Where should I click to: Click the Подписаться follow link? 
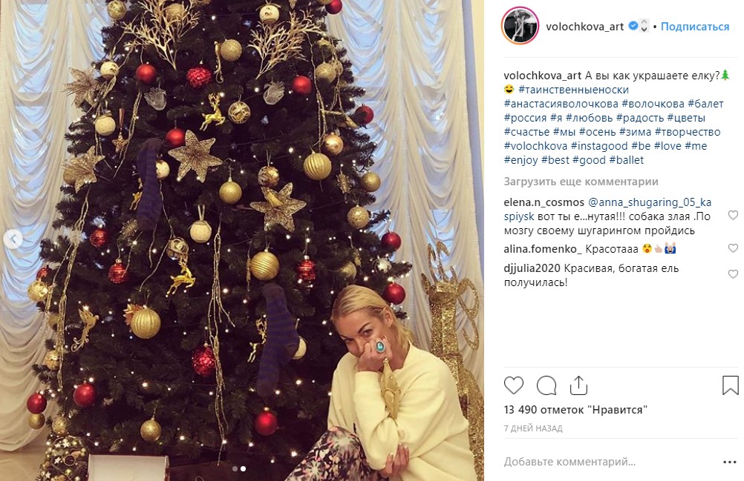click(695, 27)
